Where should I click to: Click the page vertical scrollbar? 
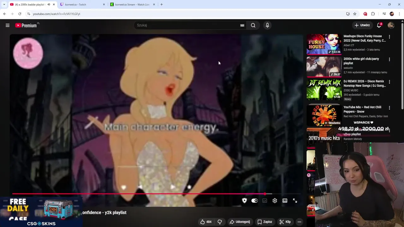[402, 66]
